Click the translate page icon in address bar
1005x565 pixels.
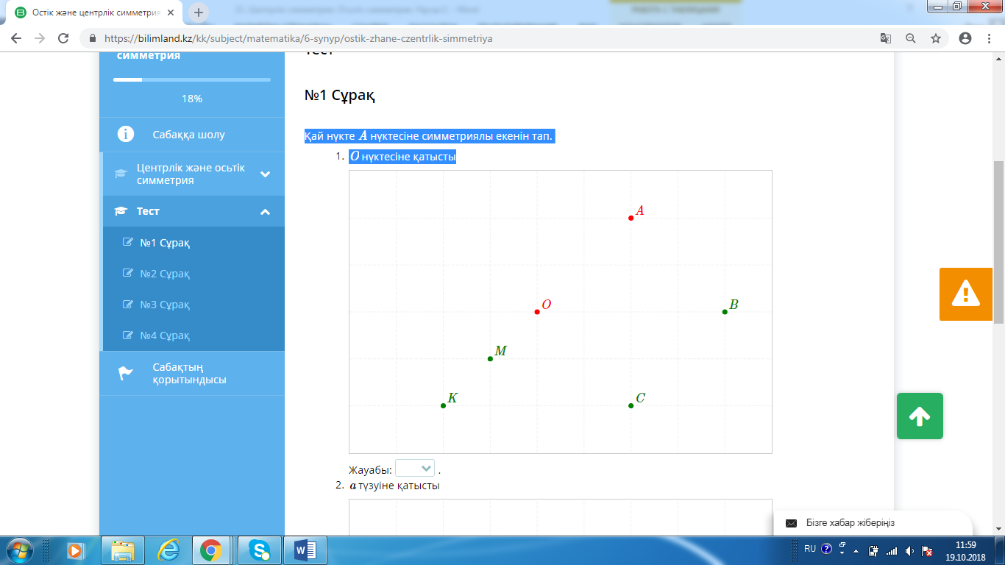click(x=886, y=38)
